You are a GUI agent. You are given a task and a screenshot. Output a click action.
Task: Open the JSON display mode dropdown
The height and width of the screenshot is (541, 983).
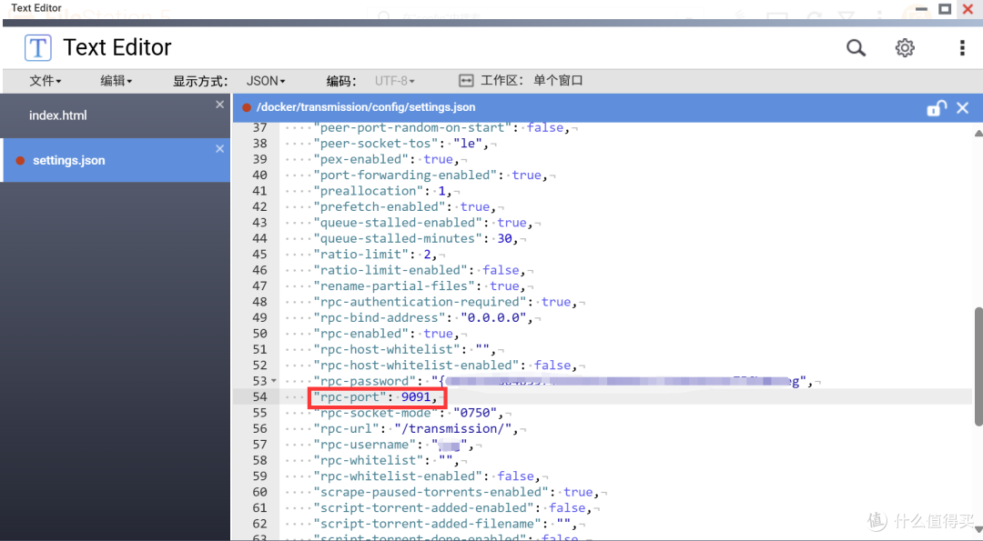pyautogui.click(x=266, y=81)
